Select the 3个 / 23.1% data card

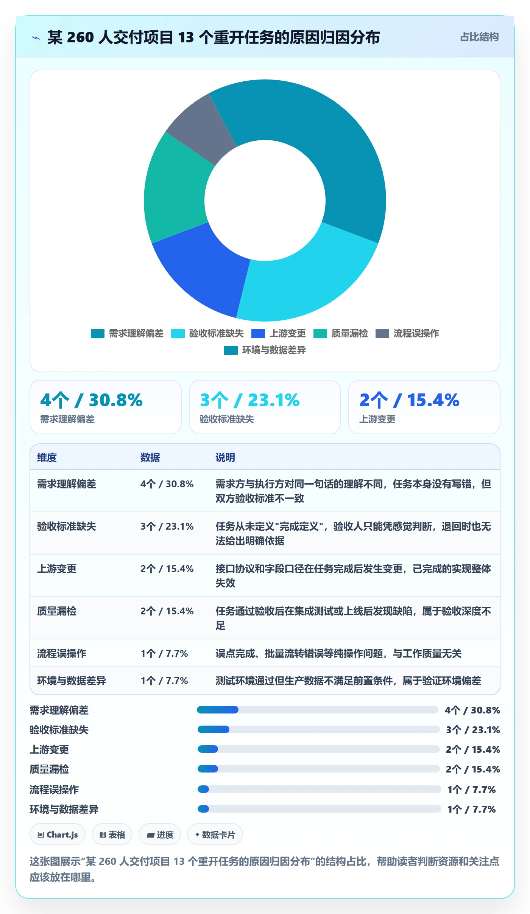click(x=265, y=407)
